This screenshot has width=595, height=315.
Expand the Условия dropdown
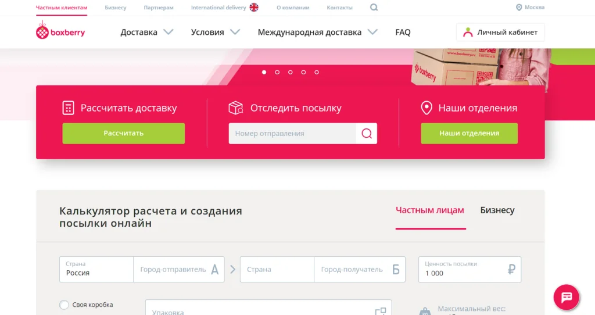[216, 33]
